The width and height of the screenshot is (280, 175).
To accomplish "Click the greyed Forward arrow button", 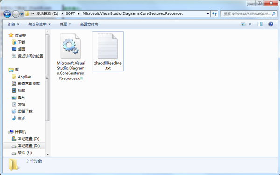I will [x=16, y=14].
